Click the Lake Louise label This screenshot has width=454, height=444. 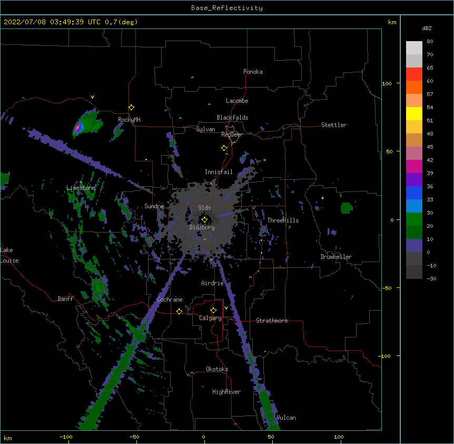point(9,255)
